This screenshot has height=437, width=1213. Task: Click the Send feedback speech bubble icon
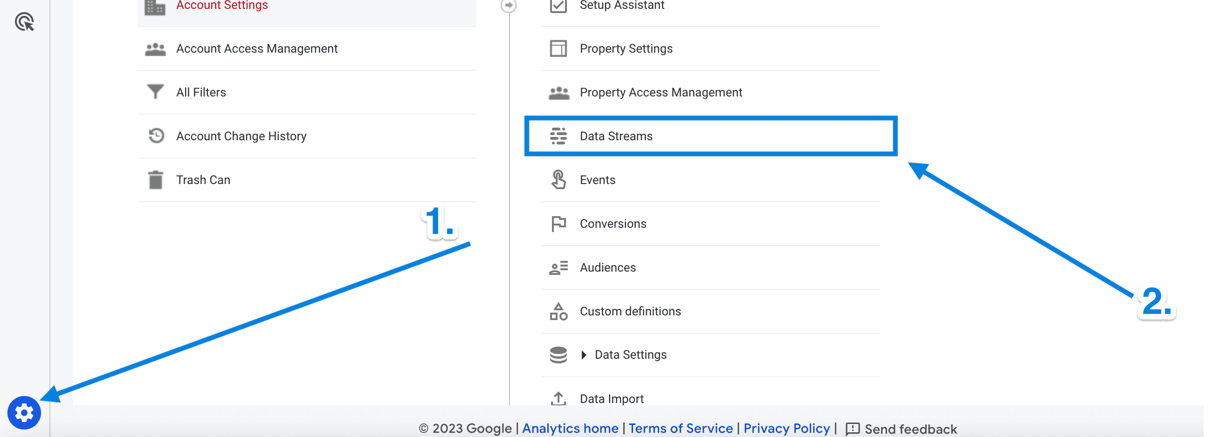point(853,429)
